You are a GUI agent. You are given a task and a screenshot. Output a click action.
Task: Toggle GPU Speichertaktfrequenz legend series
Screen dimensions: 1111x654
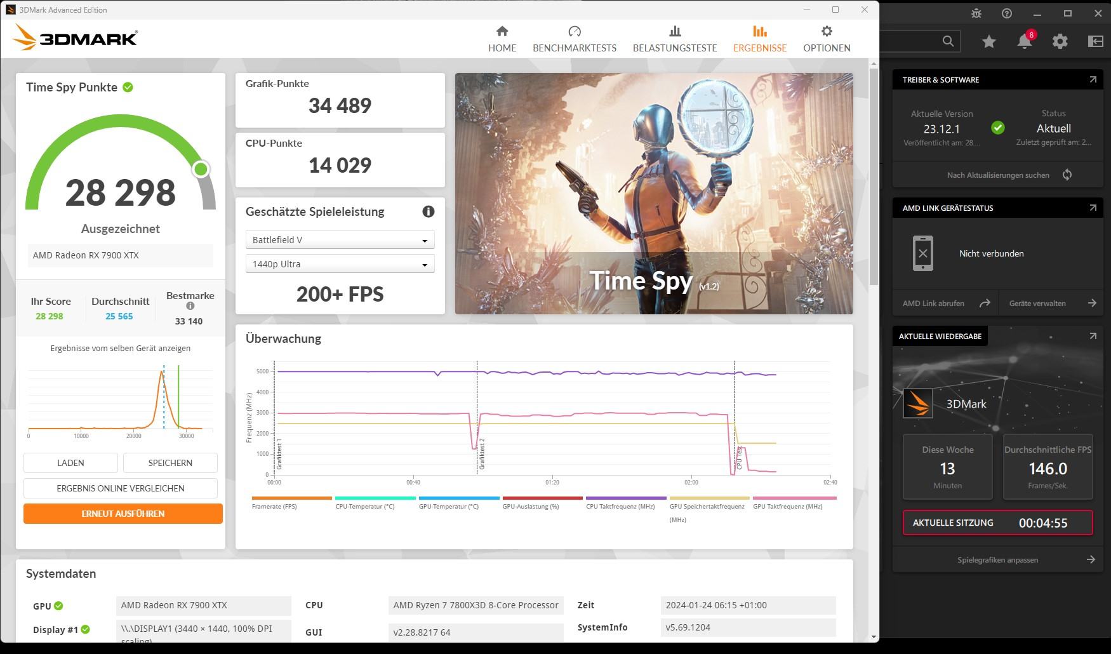pyautogui.click(x=709, y=509)
